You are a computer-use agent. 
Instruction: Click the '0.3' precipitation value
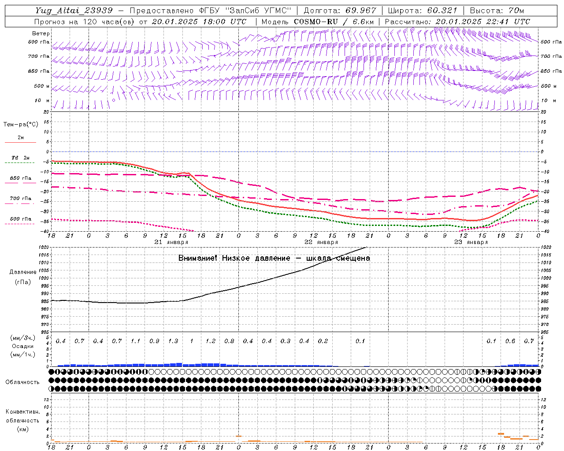pos(286,341)
